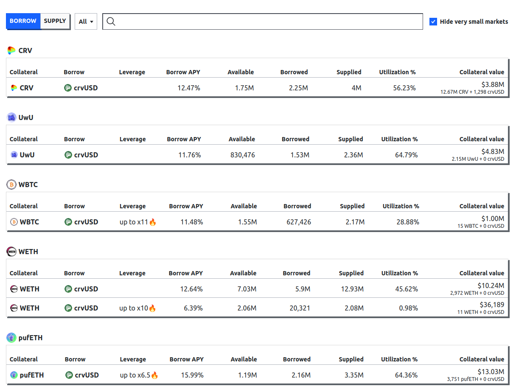Click the WBTC bitcoin icon in collateral row
516x389 pixels.
point(14,222)
